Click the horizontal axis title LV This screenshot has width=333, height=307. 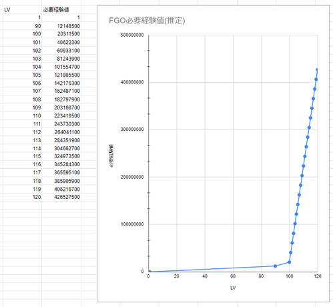coord(233,288)
